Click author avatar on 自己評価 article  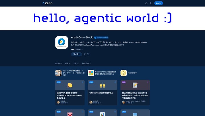pyautogui.click(x=124, y=102)
